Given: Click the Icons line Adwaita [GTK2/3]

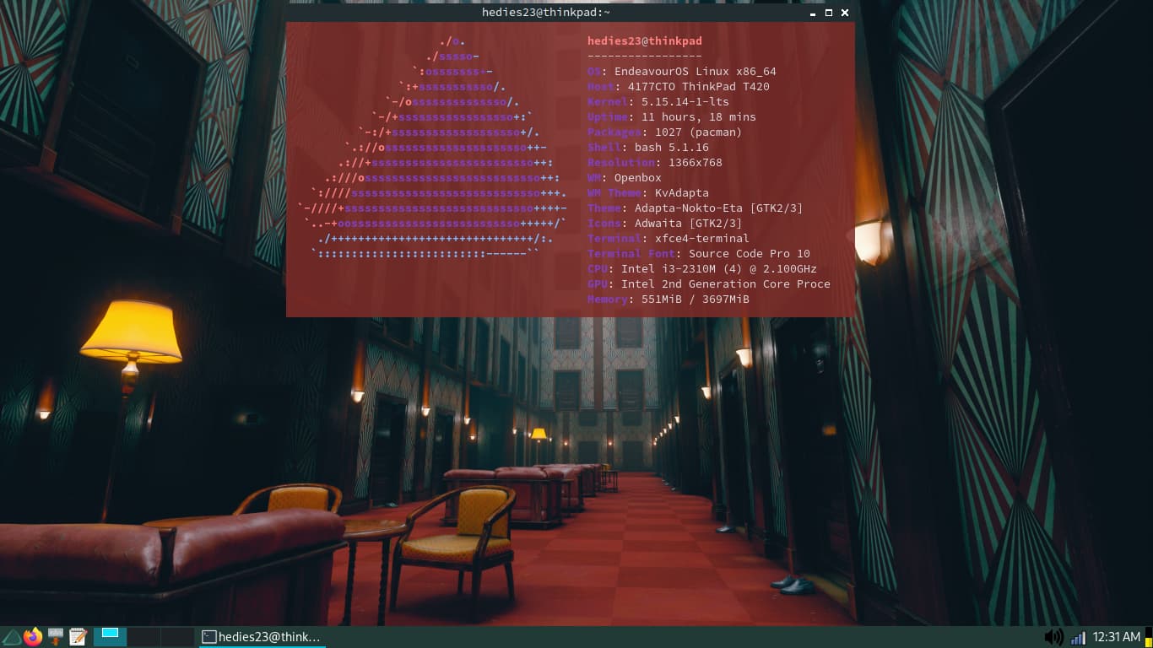Looking at the screenshot, I should [x=665, y=224].
